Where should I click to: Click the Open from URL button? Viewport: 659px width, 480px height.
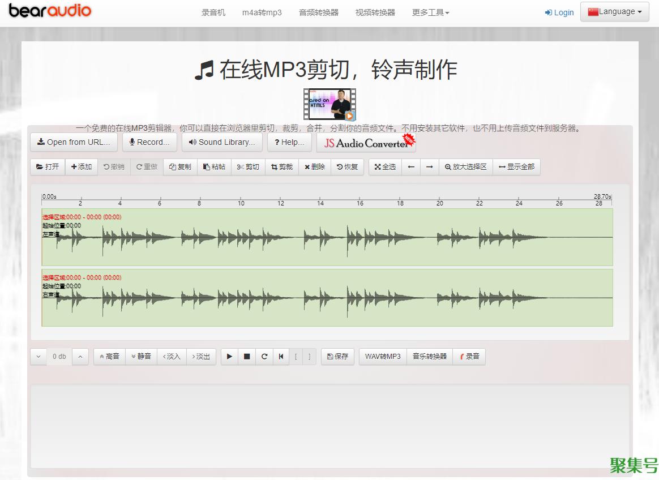point(74,142)
